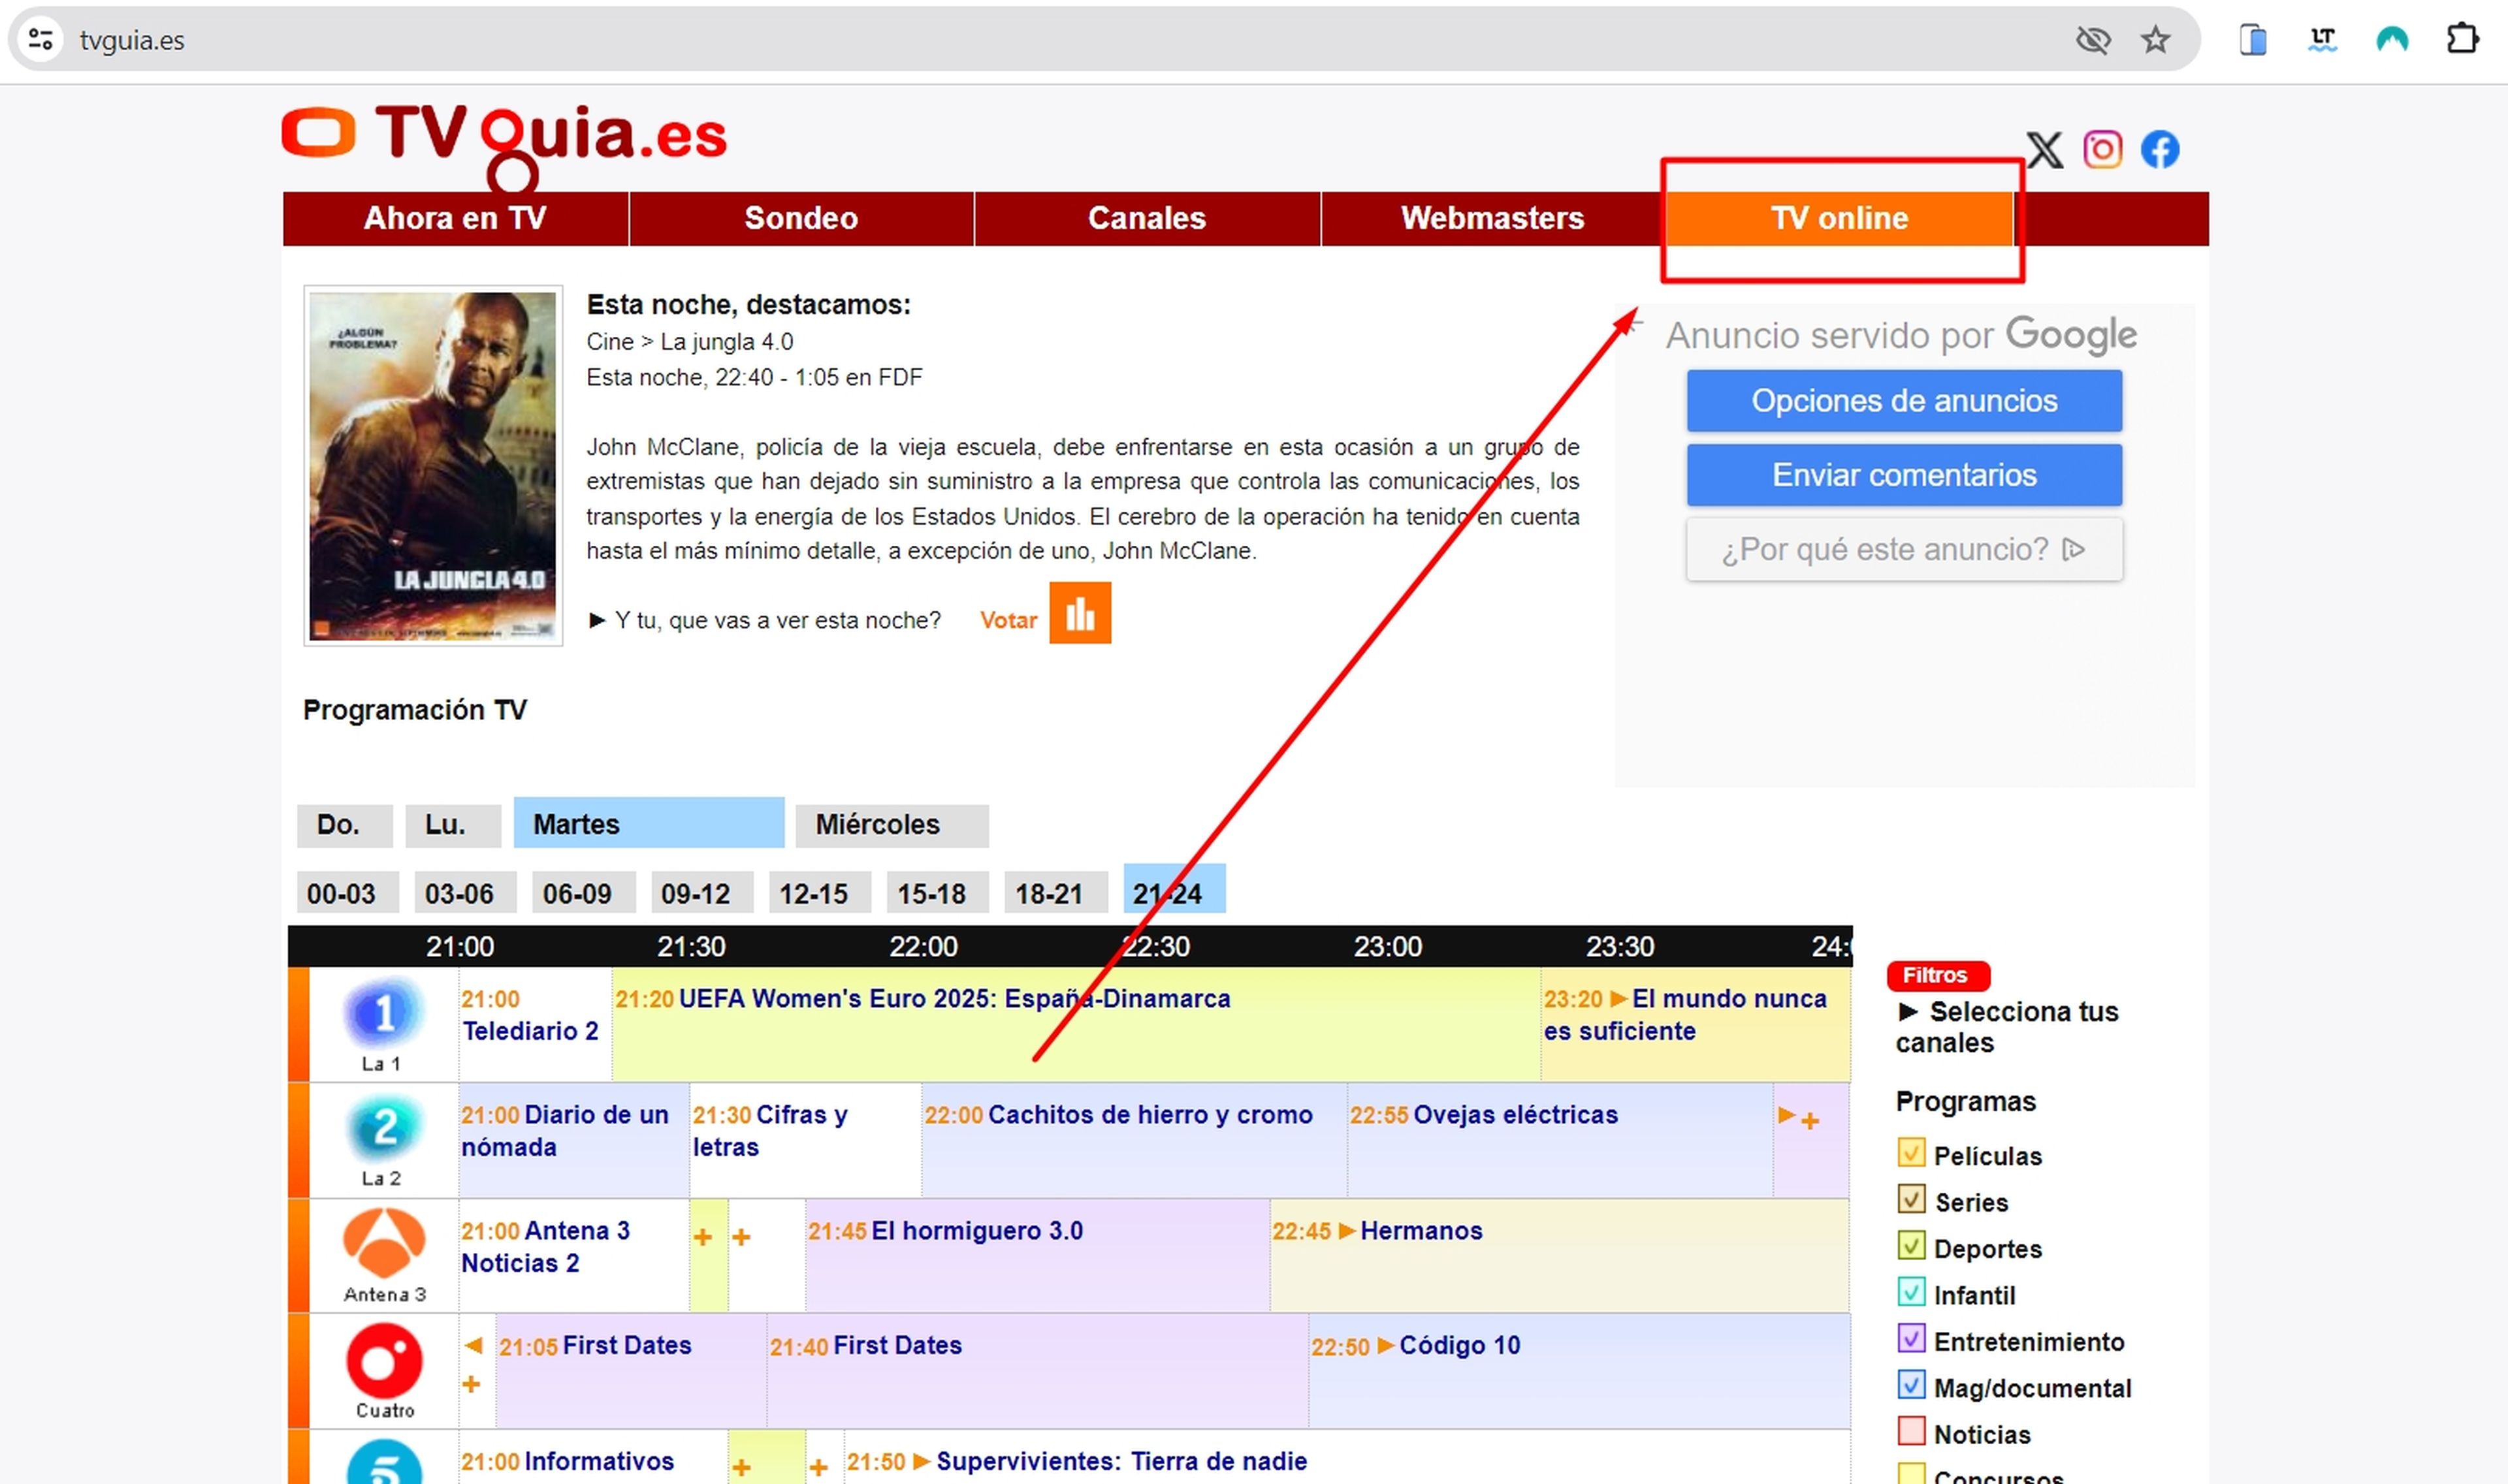Expand Selecciona tus canales
This screenshot has width=2508, height=1484.
point(2007,1027)
